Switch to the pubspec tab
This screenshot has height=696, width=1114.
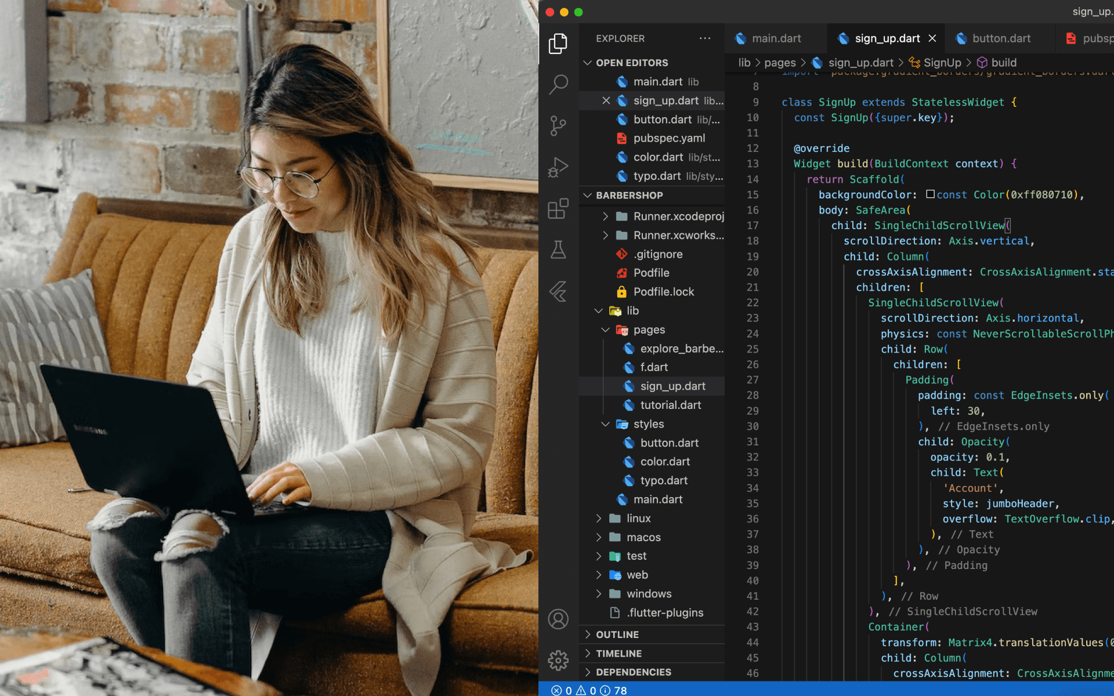click(x=1088, y=38)
